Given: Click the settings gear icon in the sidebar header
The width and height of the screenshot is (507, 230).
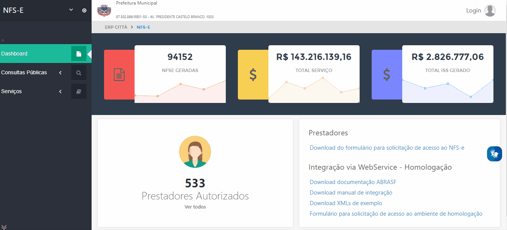Looking at the screenshot, I should tap(84, 10).
